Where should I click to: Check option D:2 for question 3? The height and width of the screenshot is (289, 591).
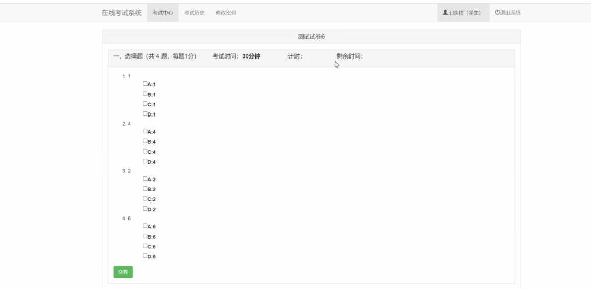(145, 209)
